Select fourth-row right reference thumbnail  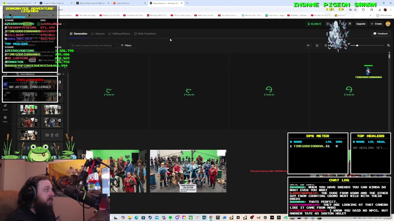pyautogui.click(x=52, y=122)
